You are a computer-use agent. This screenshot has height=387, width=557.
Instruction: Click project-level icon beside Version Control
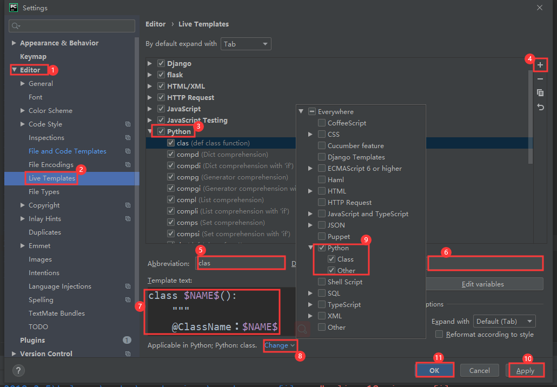128,353
